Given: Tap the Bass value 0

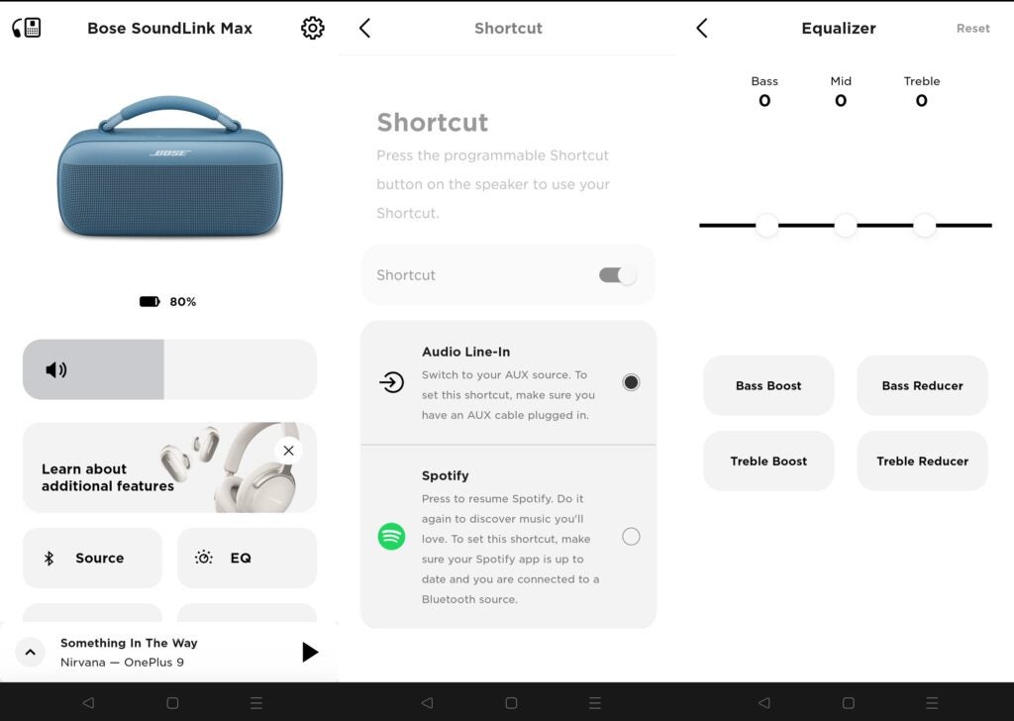Looking at the screenshot, I should coord(764,101).
